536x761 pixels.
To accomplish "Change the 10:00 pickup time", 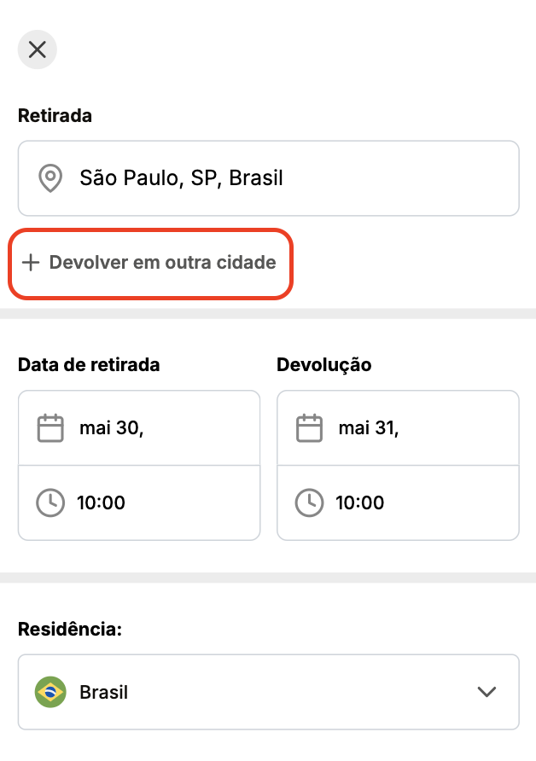I will coord(137,502).
